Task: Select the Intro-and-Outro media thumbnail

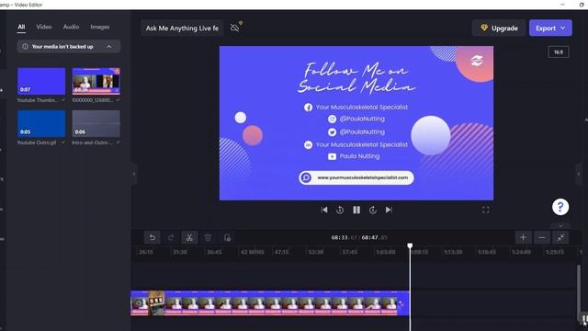Action: pyautogui.click(x=96, y=124)
